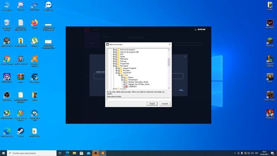The image size is (277, 156).
Task: Open the Discord desktop shortcut
Action: (21, 6)
